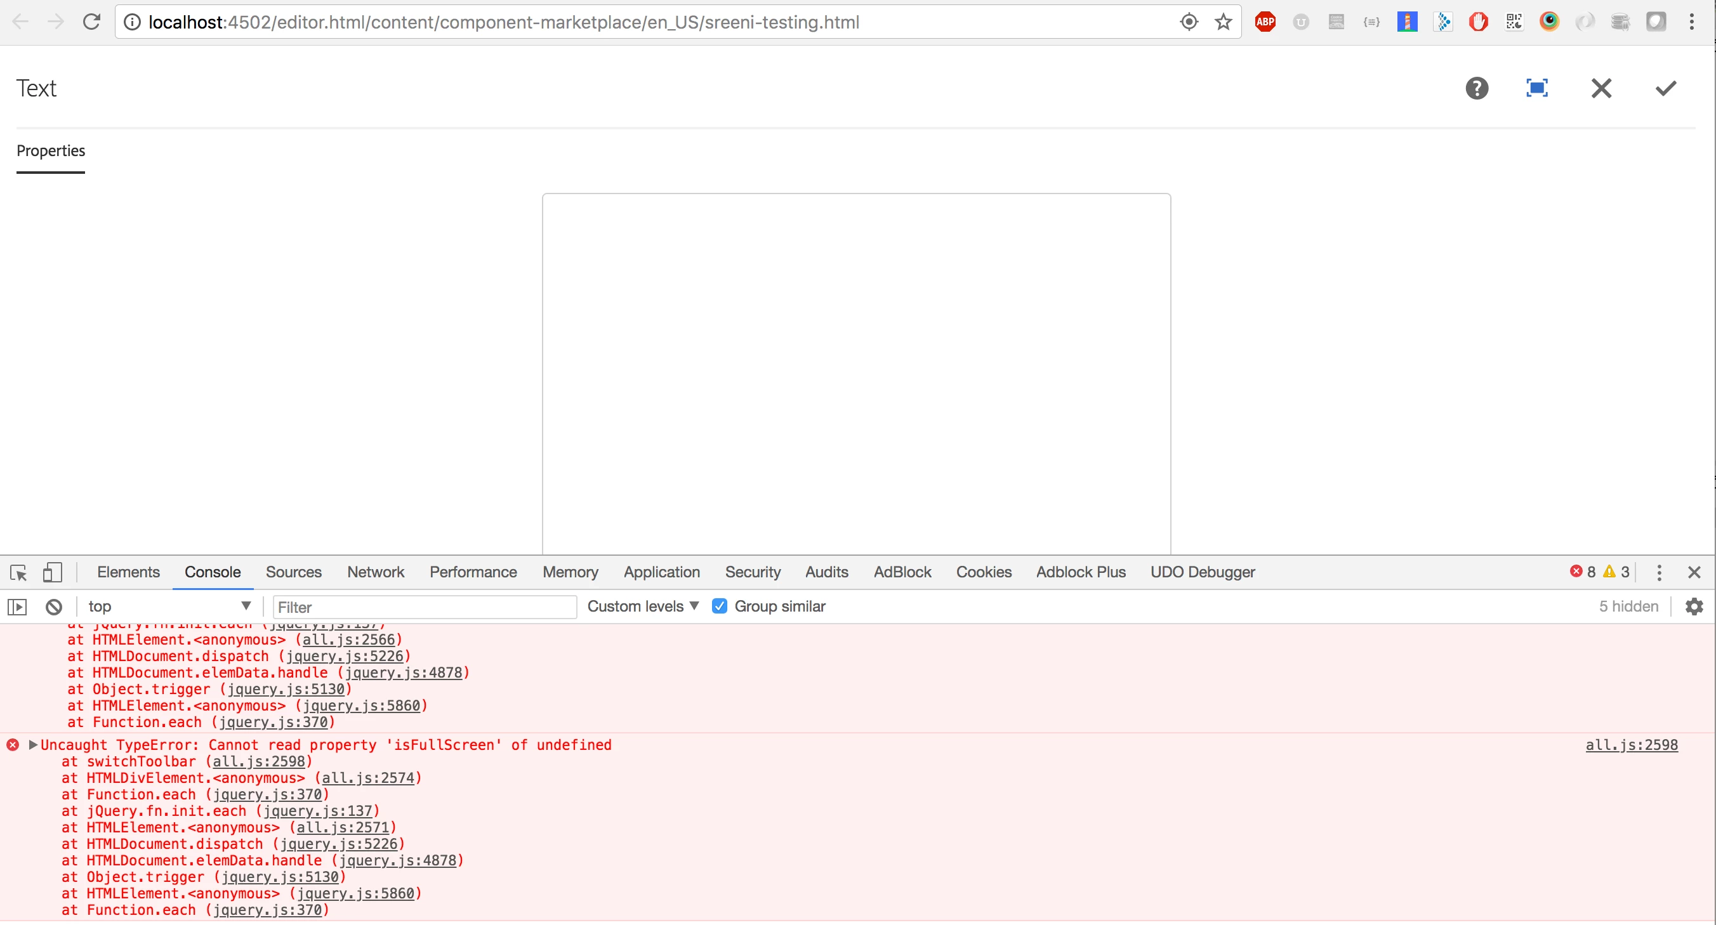Switch to the Console tab

click(213, 572)
